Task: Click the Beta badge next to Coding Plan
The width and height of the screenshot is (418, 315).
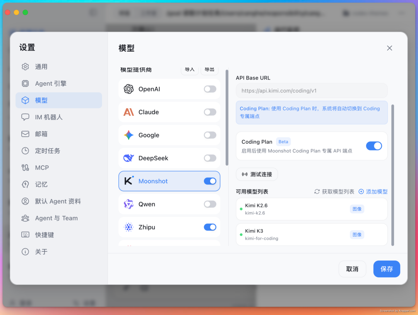Action: click(x=283, y=142)
